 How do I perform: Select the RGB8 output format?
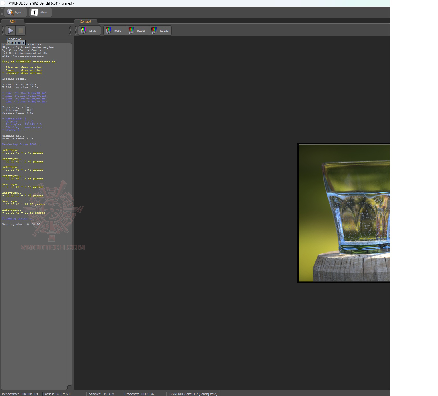(115, 31)
